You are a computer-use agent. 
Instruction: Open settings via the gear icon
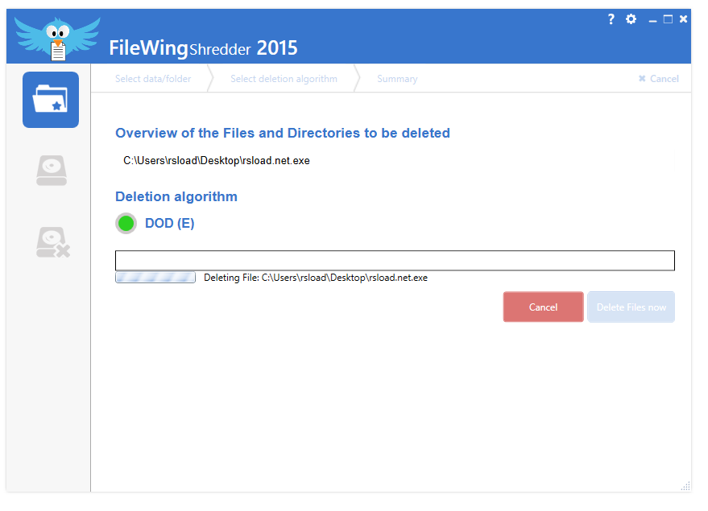tap(631, 19)
